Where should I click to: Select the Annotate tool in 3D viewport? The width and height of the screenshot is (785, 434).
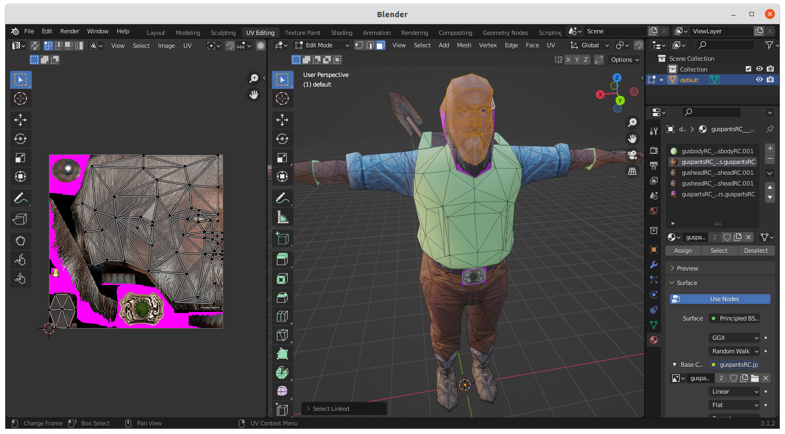point(282,198)
